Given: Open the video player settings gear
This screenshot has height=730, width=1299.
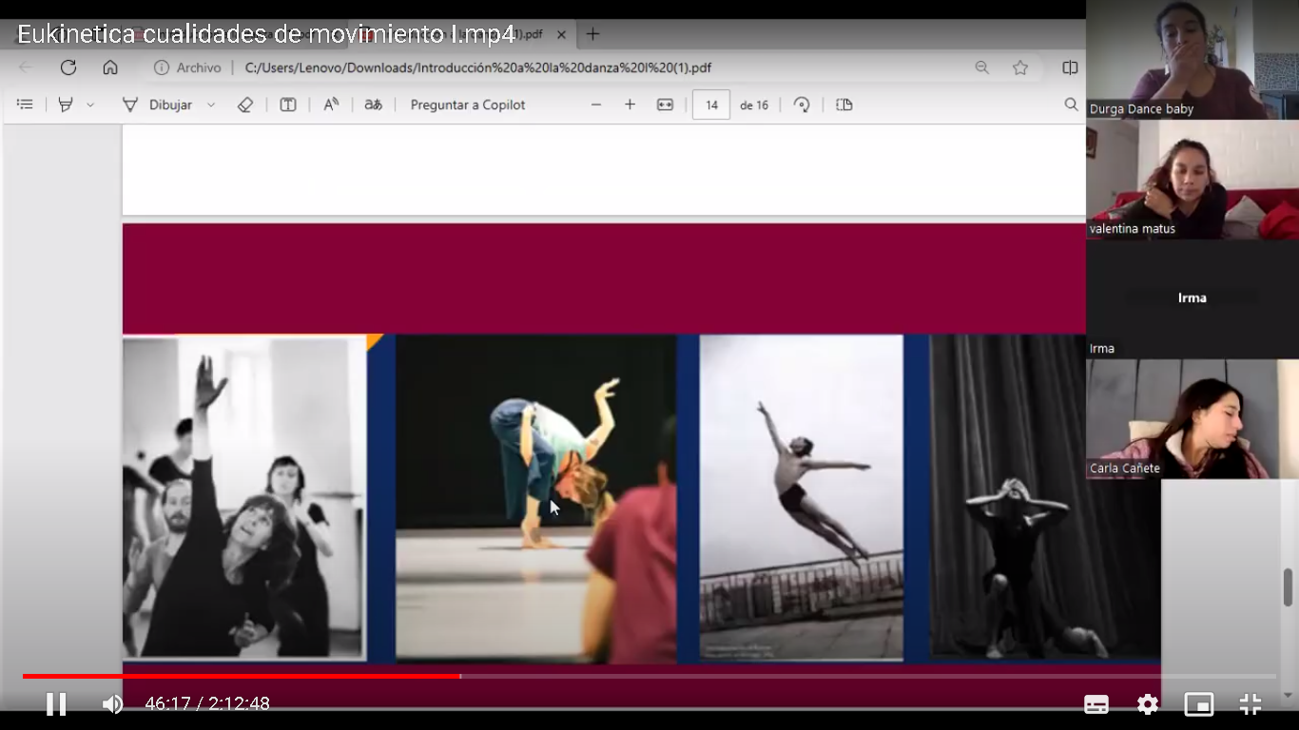Looking at the screenshot, I should click(1148, 704).
